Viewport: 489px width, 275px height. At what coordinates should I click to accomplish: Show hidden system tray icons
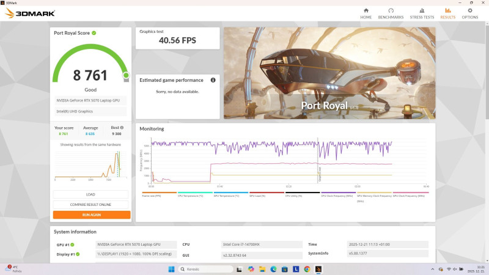point(433,269)
